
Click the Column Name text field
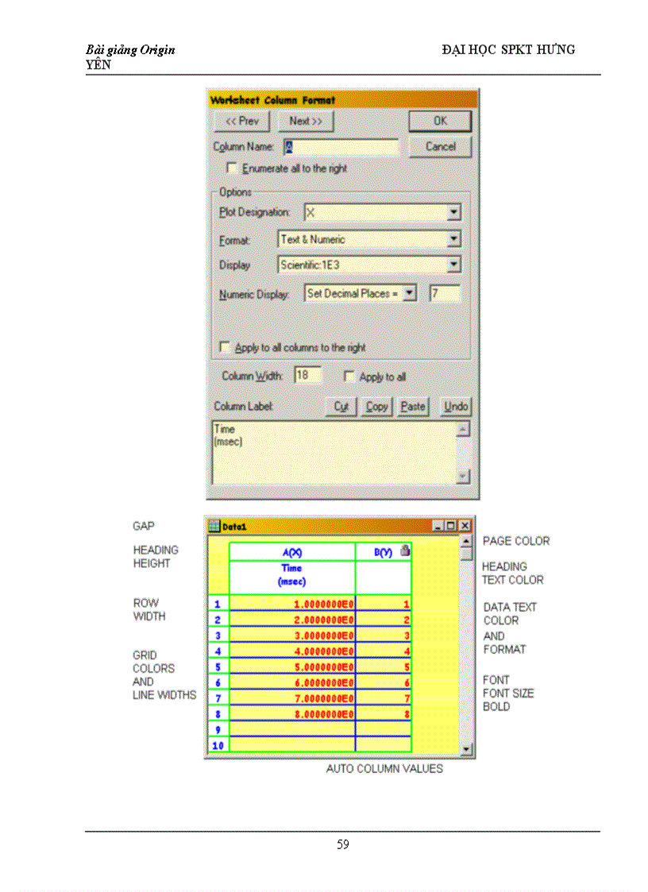pos(341,147)
